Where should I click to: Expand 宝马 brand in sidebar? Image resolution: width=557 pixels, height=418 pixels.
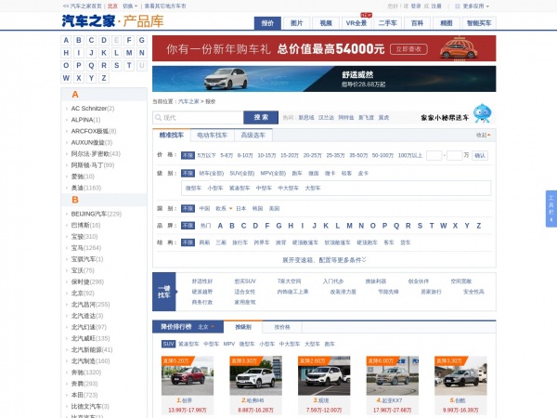pos(86,248)
